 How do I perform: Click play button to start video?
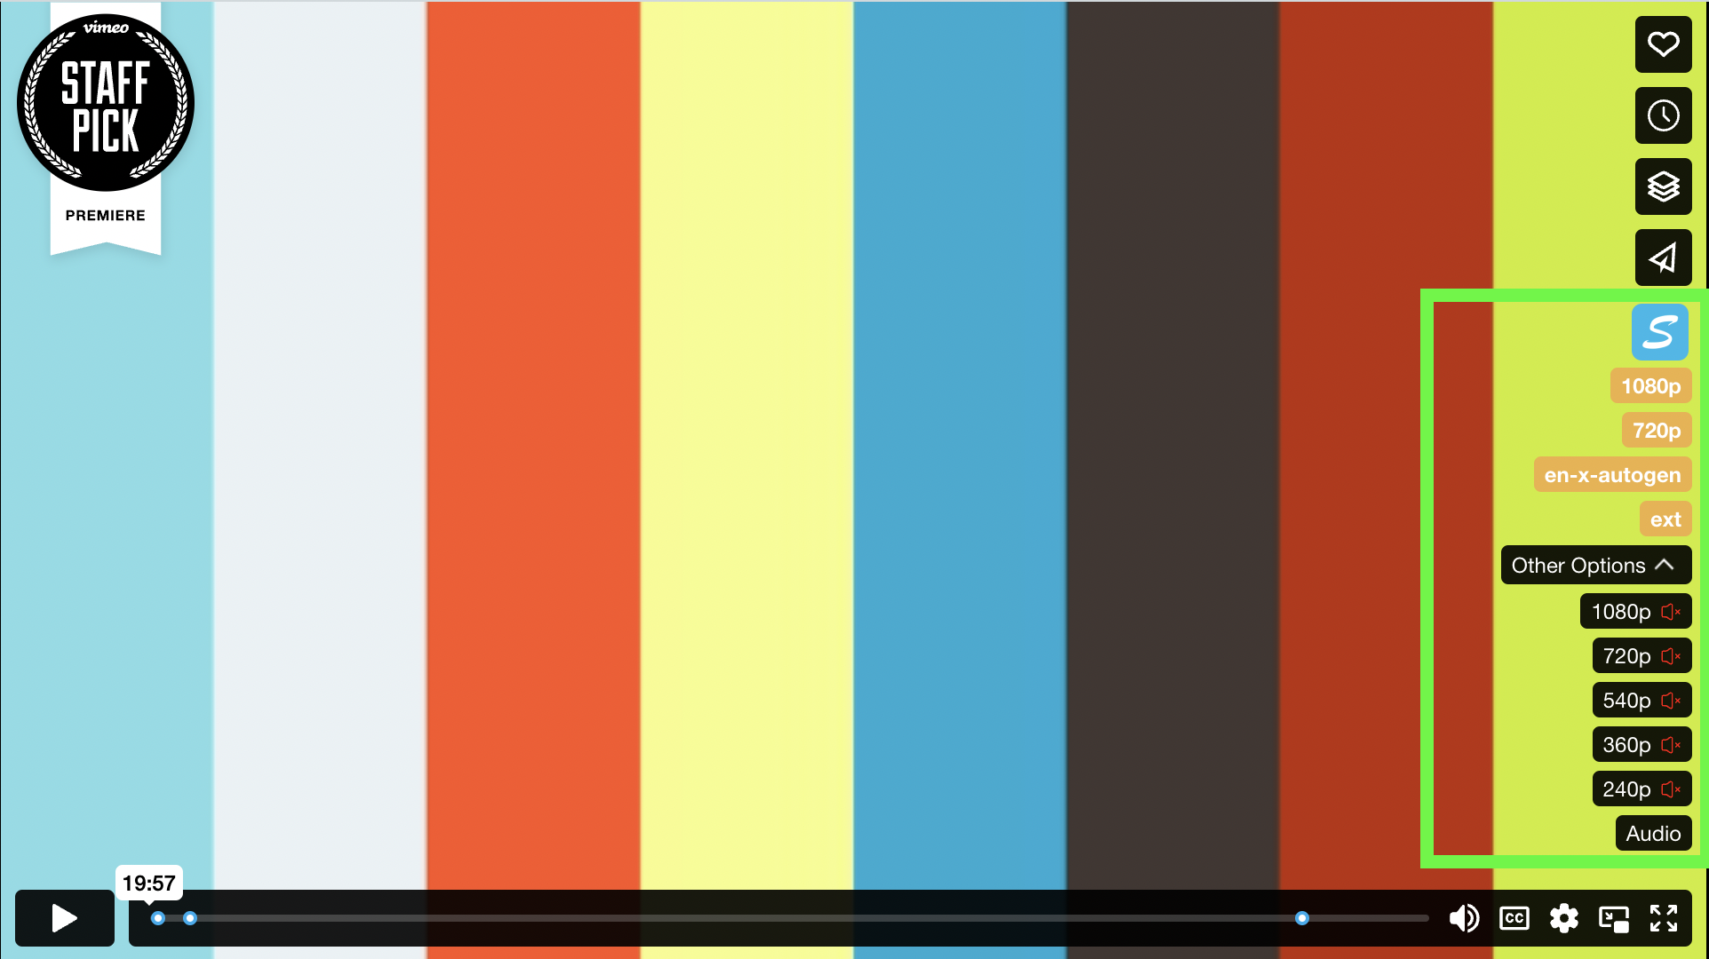pos(63,918)
